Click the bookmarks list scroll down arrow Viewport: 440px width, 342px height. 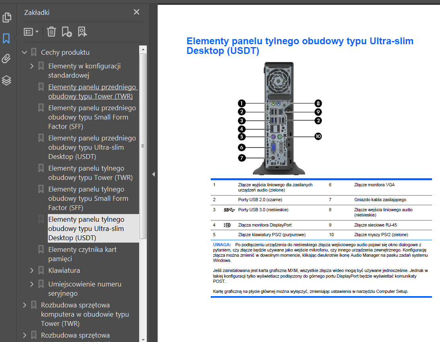pyautogui.click(x=143, y=340)
